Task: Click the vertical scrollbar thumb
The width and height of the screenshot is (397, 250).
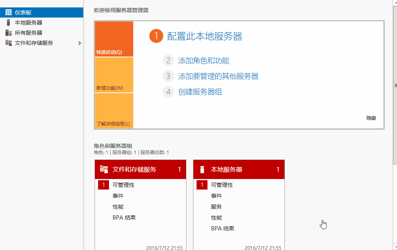Action: 395,85
